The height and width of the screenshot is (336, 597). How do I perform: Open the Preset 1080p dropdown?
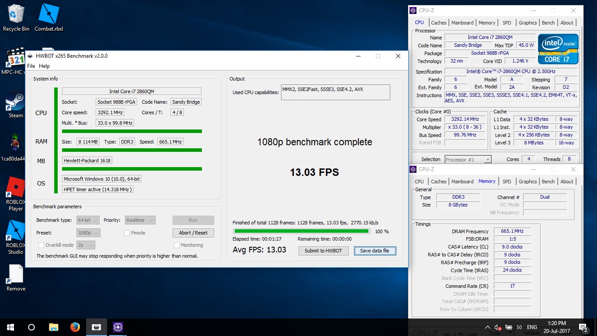(x=88, y=233)
